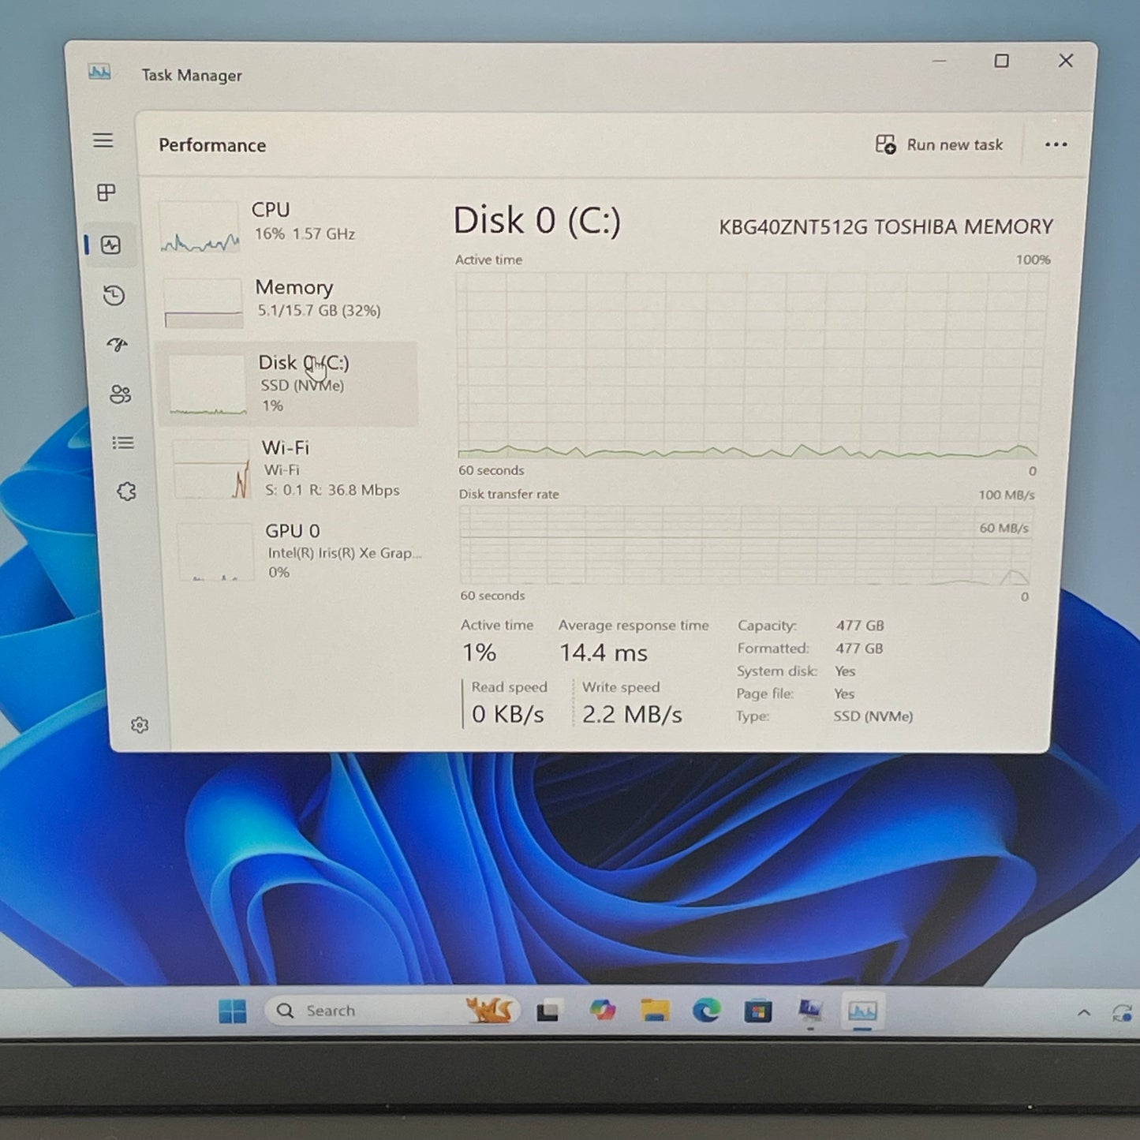Expand the system tray hidden icons chevron
This screenshot has width=1140, height=1140.
tap(1084, 1013)
